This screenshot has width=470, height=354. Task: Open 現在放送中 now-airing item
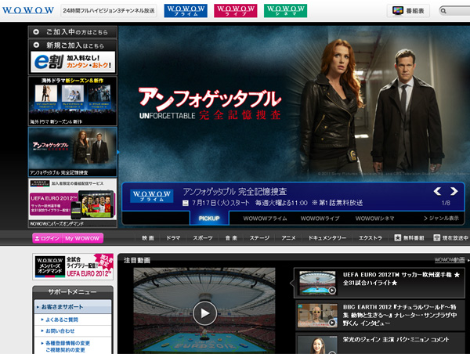[x=451, y=238]
